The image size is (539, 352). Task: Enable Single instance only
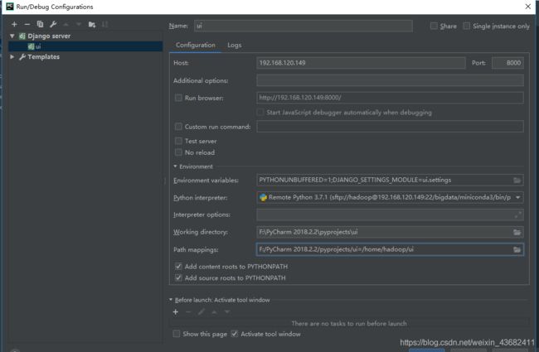(x=467, y=27)
